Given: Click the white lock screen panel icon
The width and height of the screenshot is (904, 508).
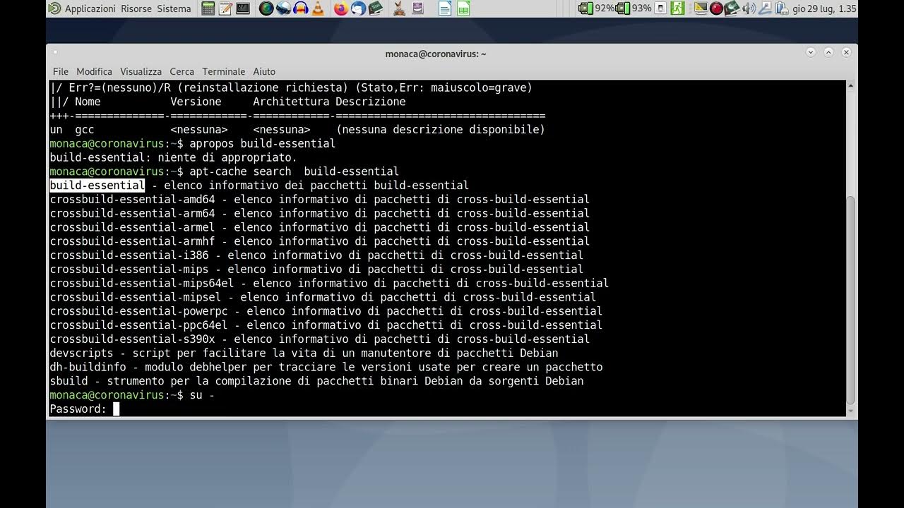Looking at the screenshot, I should click(x=660, y=8).
